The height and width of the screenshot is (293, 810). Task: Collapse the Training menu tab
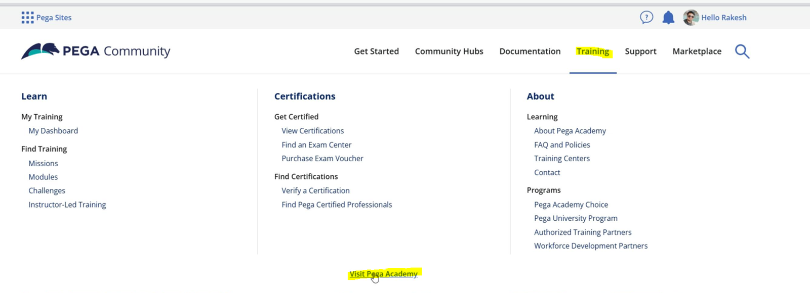tap(592, 52)
